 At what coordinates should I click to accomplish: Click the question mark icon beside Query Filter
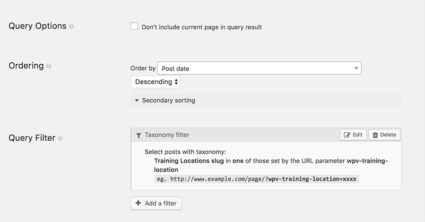60,138
